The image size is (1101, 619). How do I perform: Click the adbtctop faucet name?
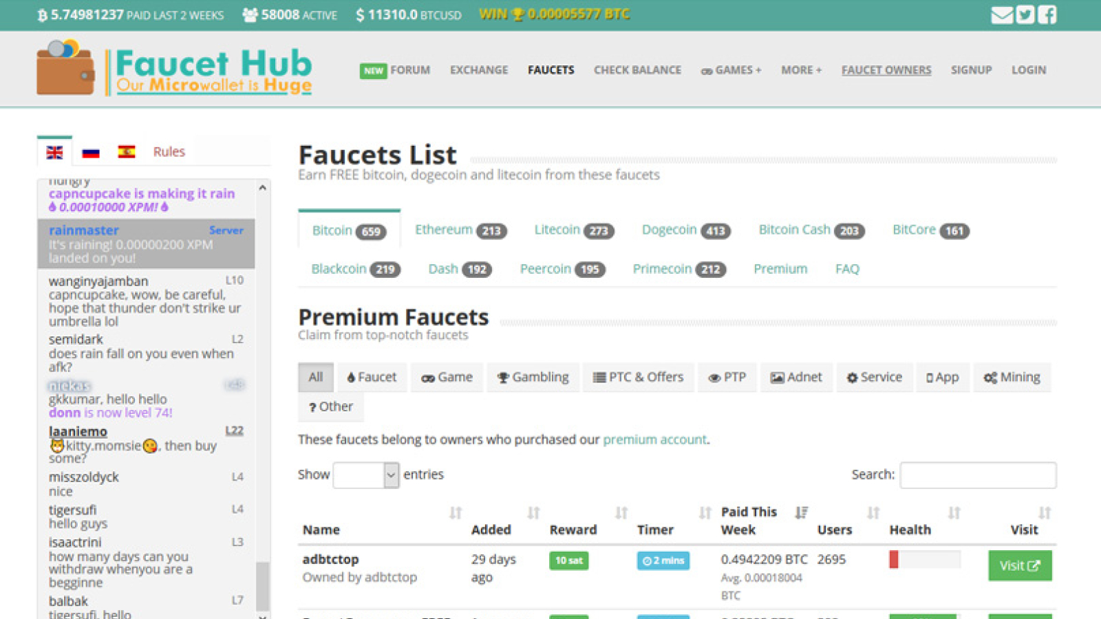pos(330,559)
